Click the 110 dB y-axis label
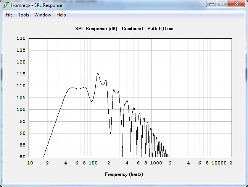 click(21, 86)
